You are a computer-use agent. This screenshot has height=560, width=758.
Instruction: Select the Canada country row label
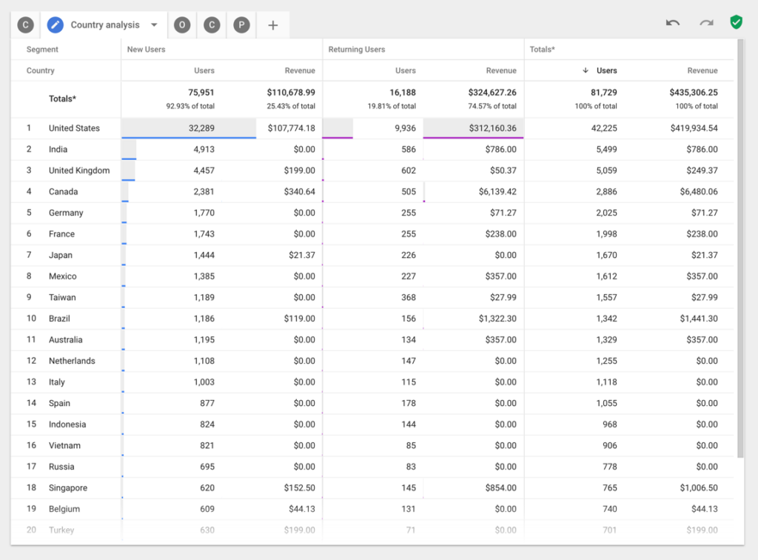[63, 192]
